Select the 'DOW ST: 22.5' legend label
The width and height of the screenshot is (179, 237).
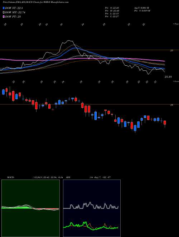point(14,8)
